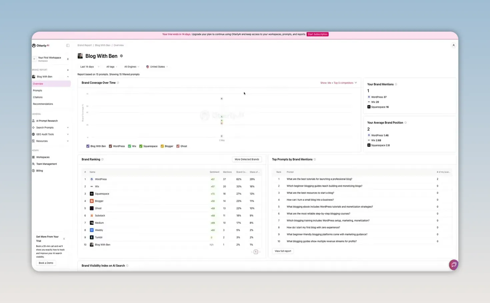Click Blog With Ben breadcrumb link
This screenshot has width=490, height=303.
(x=103, y=45)
